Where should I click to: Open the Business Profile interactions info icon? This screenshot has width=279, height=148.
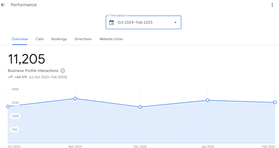(63, 71)
